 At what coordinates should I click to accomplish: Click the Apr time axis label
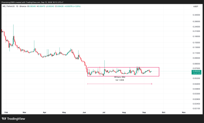44,112
